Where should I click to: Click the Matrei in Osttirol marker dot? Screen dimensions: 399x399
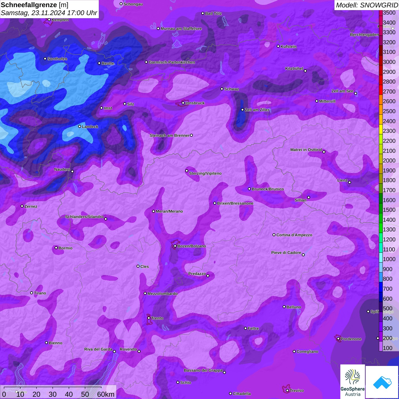[x=324, y=152]
